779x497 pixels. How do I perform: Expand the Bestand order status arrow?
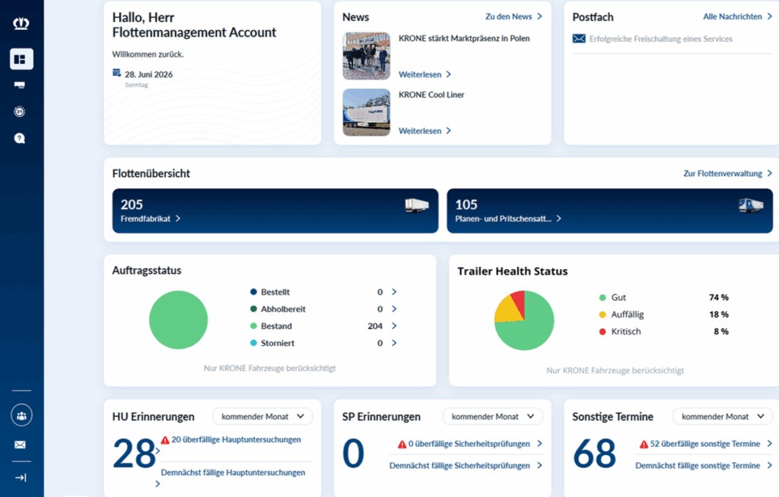[x=394, y=326]
